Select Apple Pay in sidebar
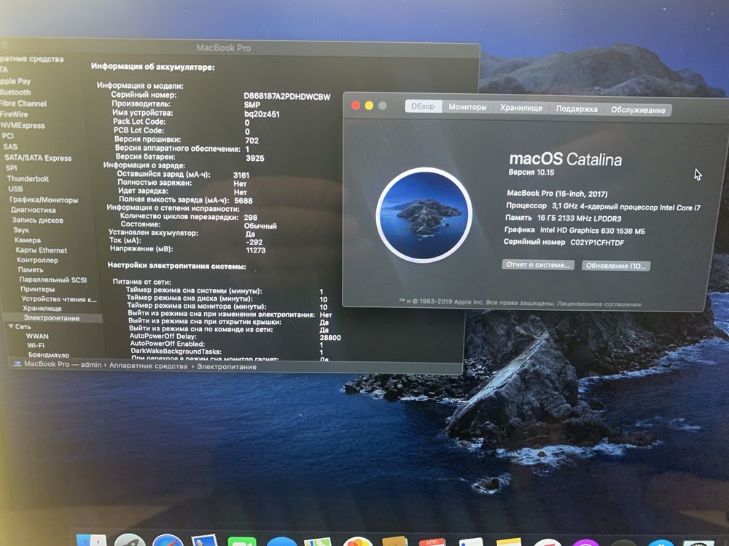The image size is (729, 546). pyautogui.click(x=15, y=81)
